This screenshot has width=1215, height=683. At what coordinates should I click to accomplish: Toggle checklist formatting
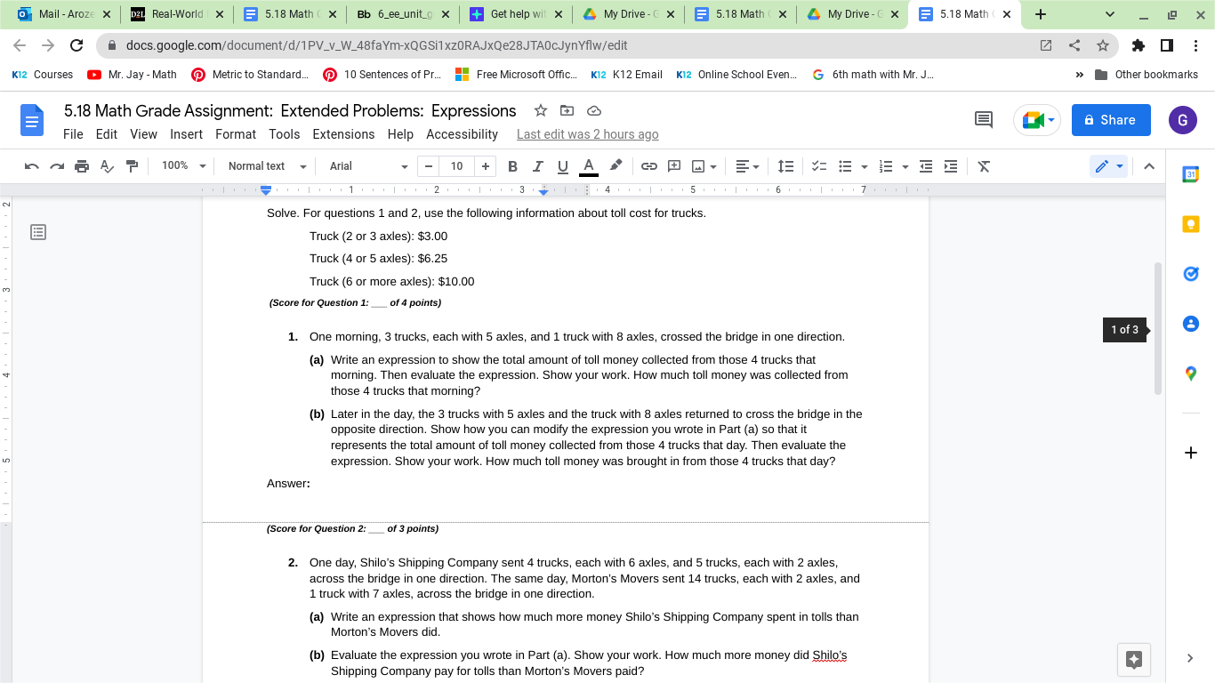tap(818, 166)
